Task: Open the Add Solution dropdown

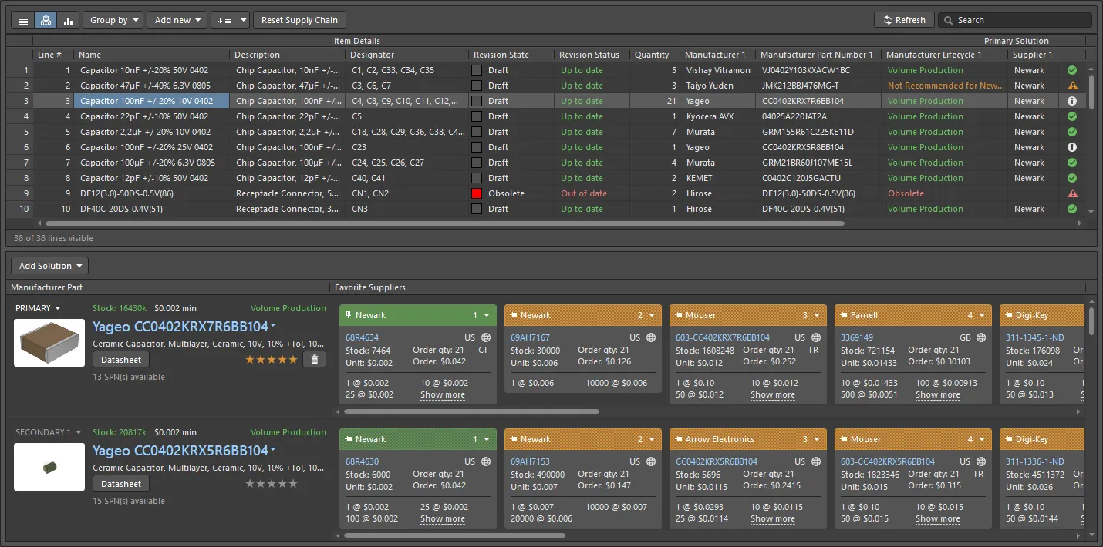Action: 50,266
